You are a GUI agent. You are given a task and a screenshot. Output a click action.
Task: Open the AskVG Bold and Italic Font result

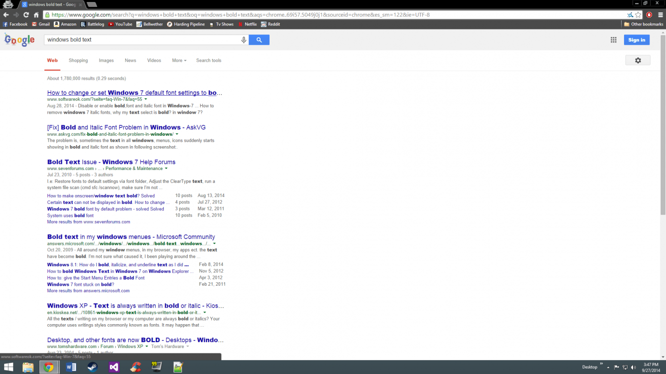pos(126,127)
